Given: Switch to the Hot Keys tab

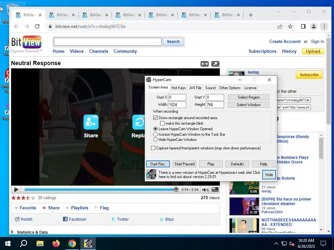Looking at the screenshot, I should pos(178,88).
